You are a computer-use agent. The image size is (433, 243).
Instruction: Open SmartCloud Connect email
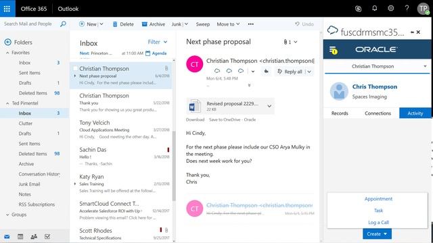click(121, 210)
